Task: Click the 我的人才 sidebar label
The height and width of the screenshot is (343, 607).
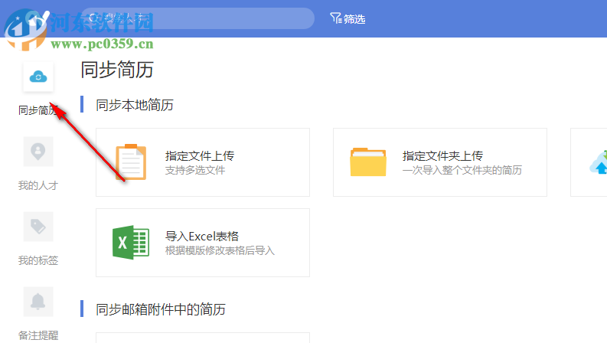Action: [x=38, y=185]
